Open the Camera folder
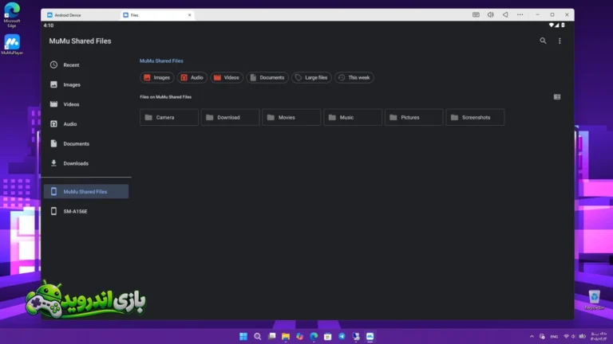The height and width of the screenshot is (344, 613). tap(169, 117)
